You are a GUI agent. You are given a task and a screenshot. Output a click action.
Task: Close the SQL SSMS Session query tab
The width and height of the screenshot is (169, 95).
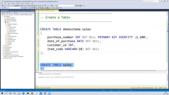(58, 11)
